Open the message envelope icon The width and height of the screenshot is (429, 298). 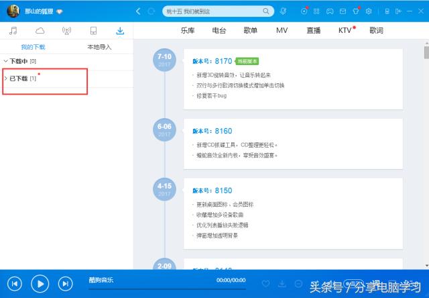tap(343, 11)
